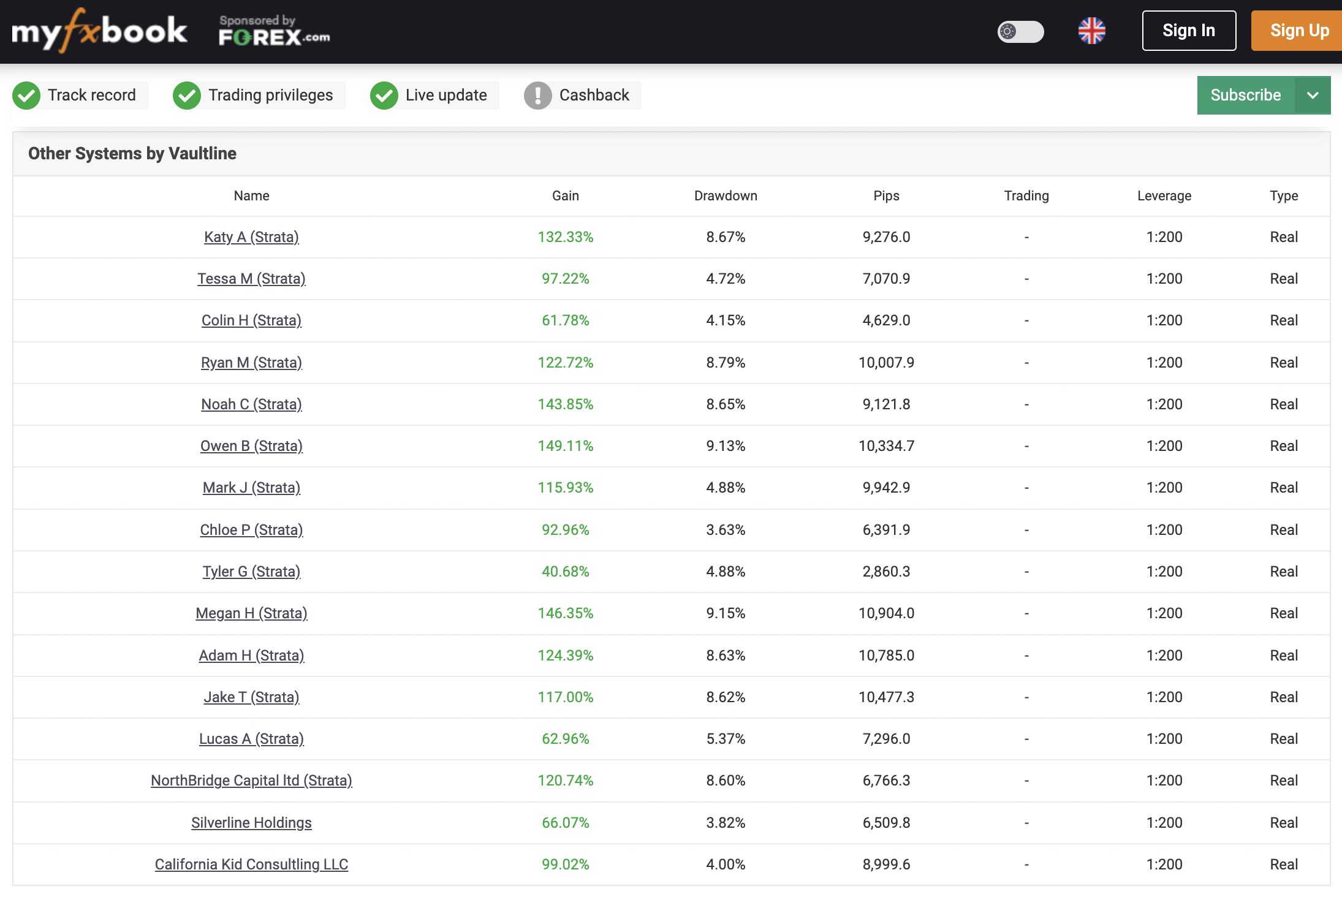Open NorthBridge Capital ltd (Strata) link
Screen dimensions: 1342x897
click(x=251, y=781)
